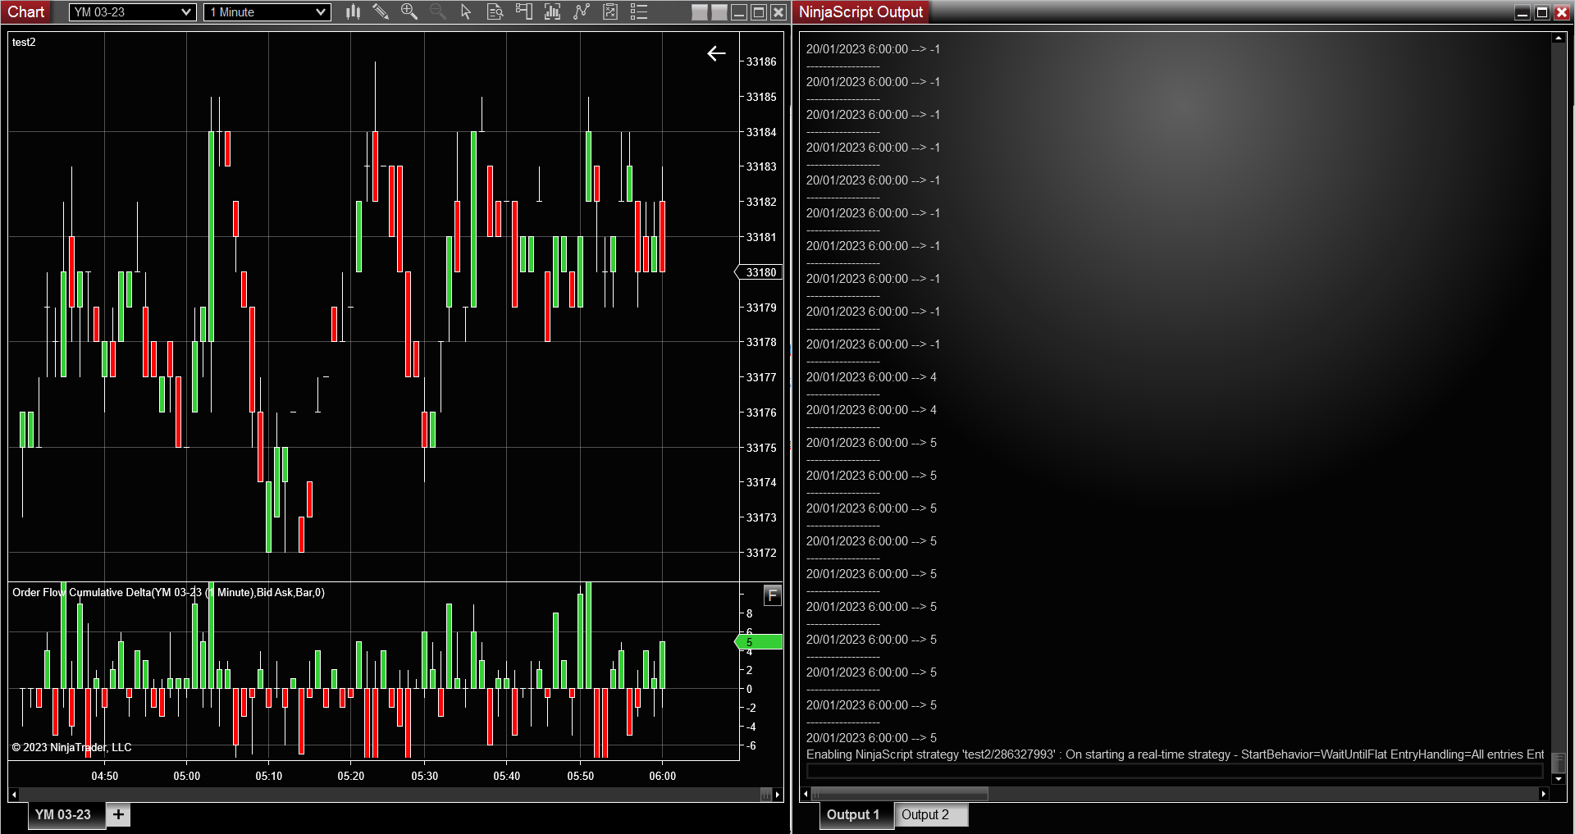
Task: Open the Strategies icon in chart toolbar
Action: coord(582,11)
